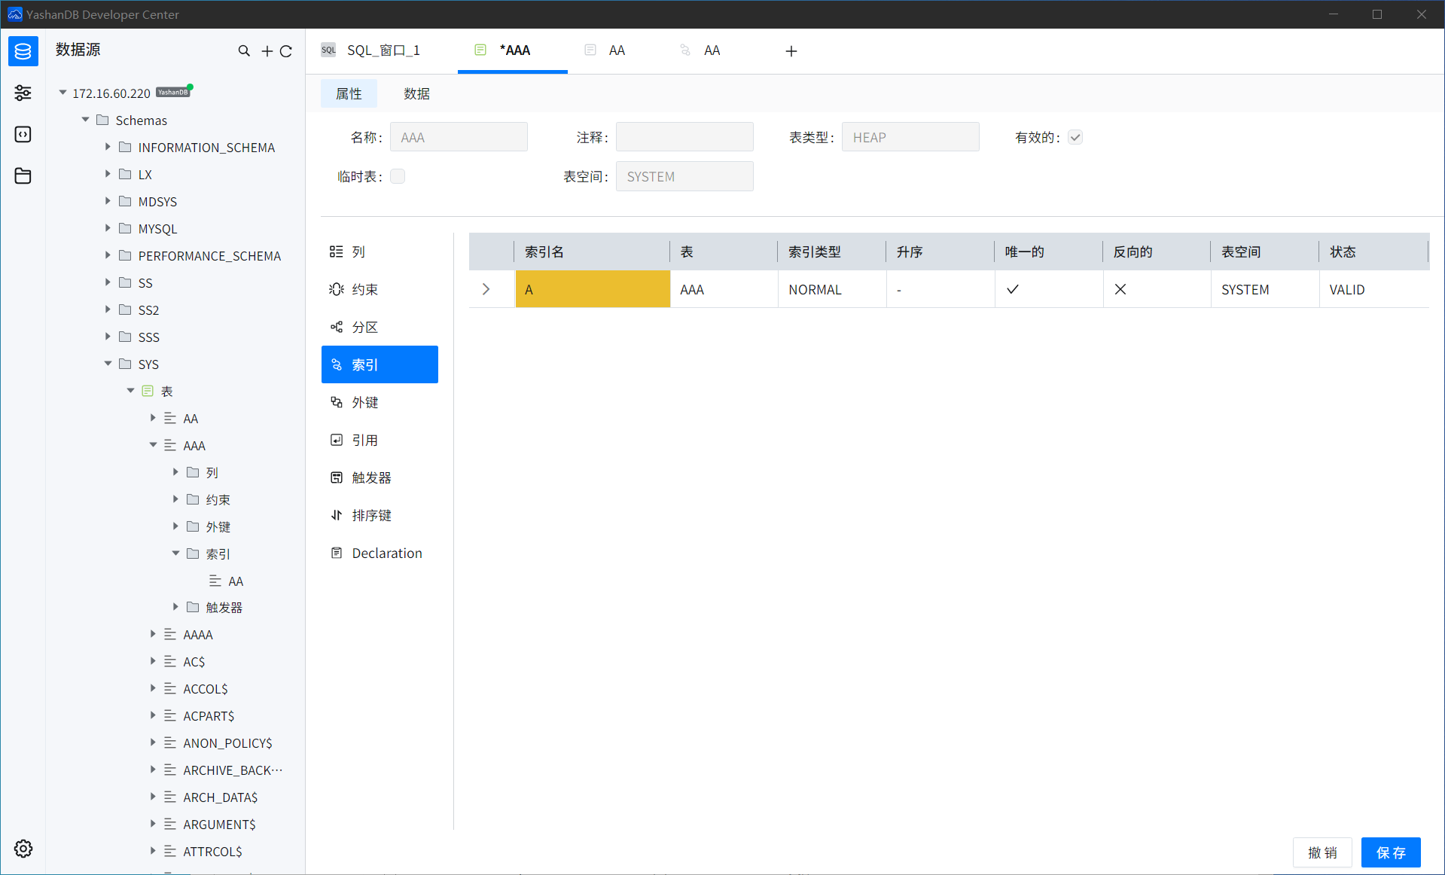Switch to the SQL_窗口_1 tab
1445x875 pixels.
click(x=383, y=50)
